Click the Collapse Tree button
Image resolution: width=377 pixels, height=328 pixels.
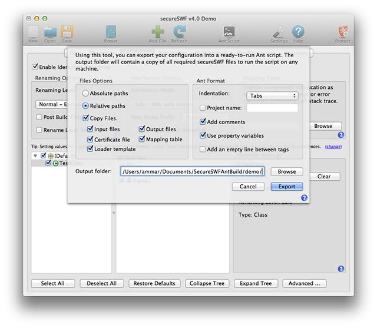coord(207,283)
